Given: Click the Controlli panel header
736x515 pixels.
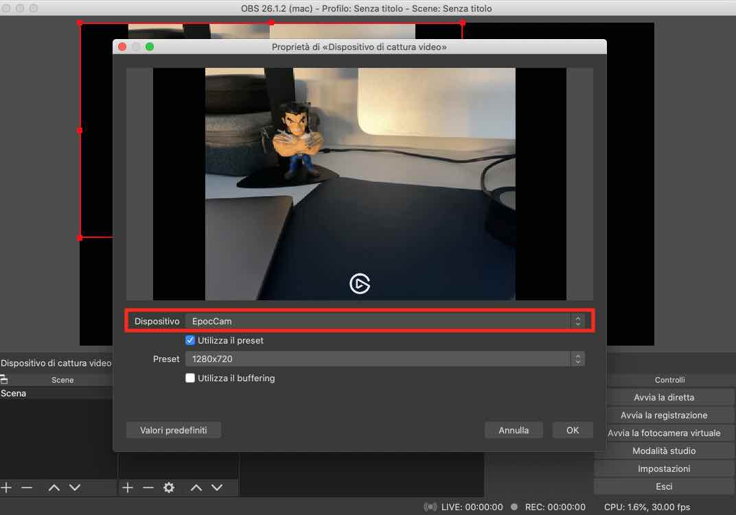Looking at the screenshot, I should (x=670, y=380).
